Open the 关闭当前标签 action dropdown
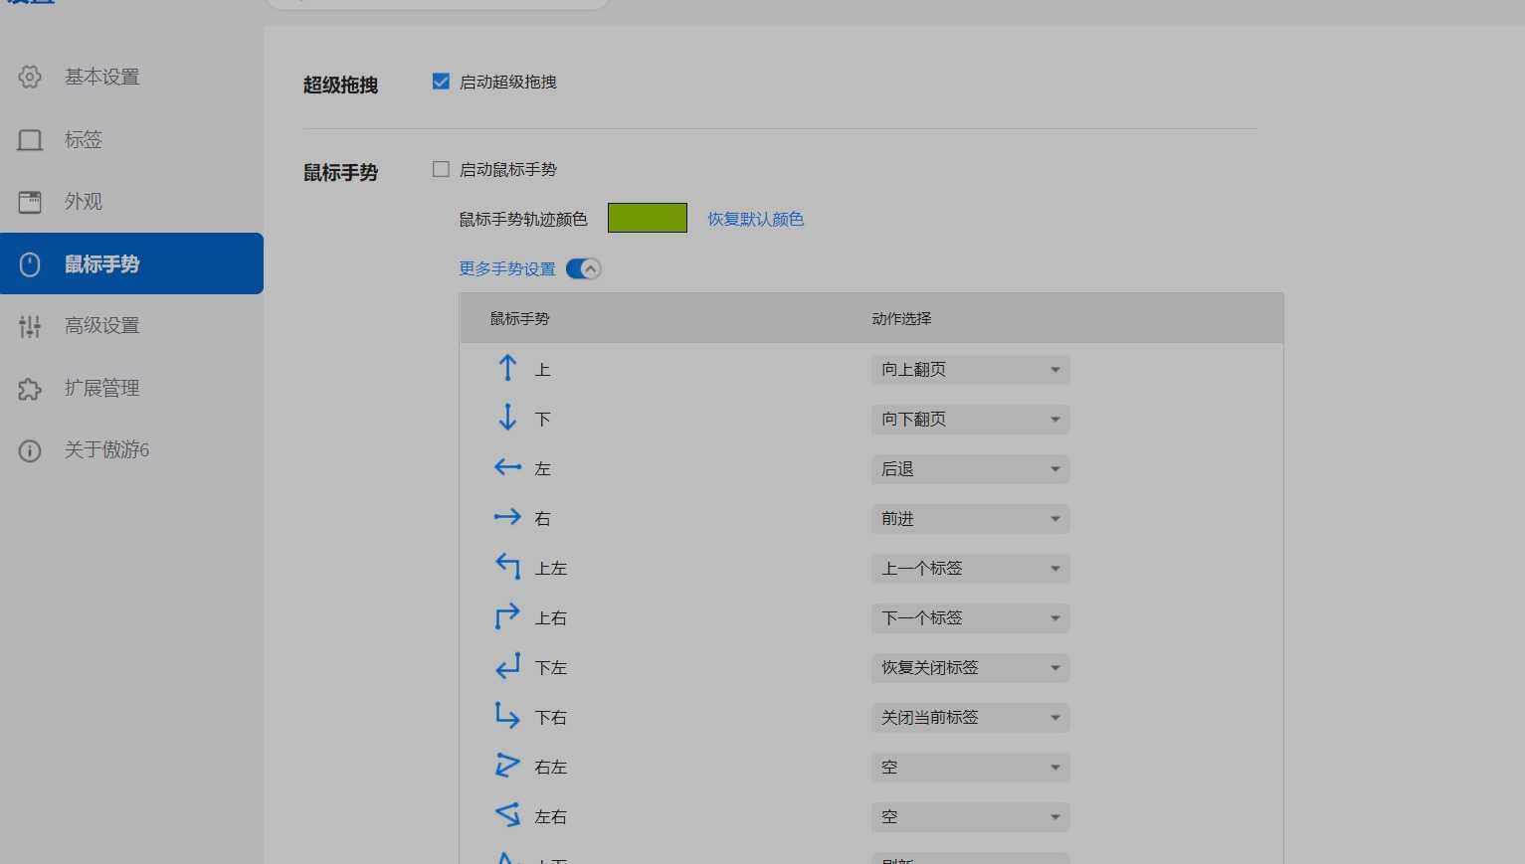 (x=970, y=718)
